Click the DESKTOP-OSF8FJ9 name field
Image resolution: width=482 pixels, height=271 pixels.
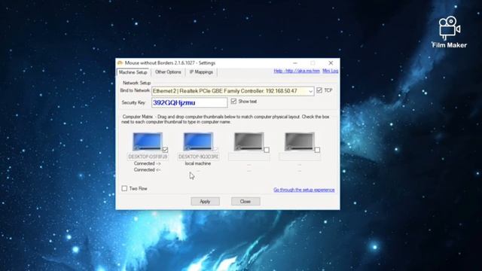[x=148, y=157]
